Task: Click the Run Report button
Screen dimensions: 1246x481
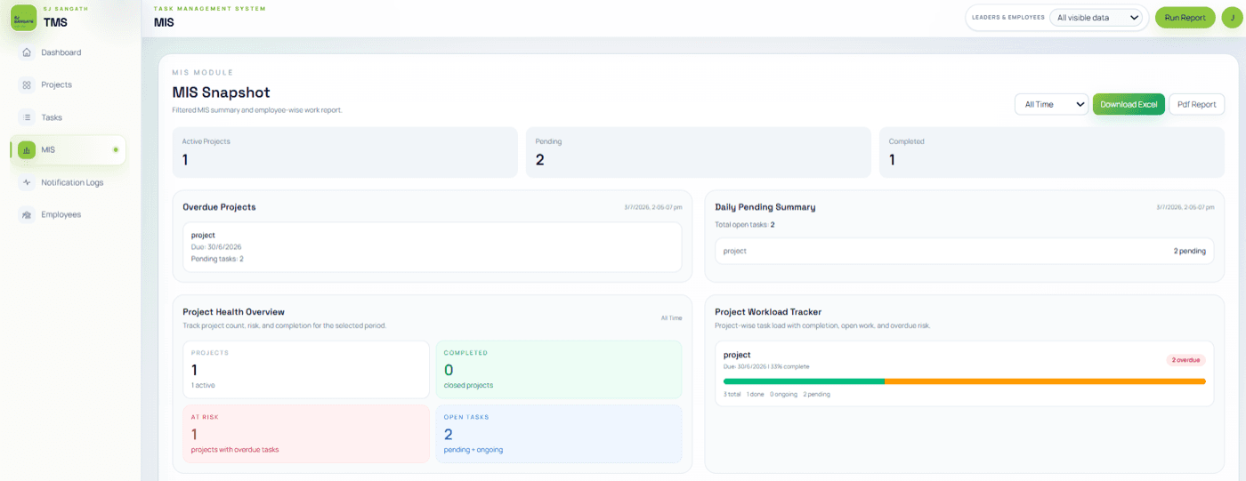Action: [1185, 18]
